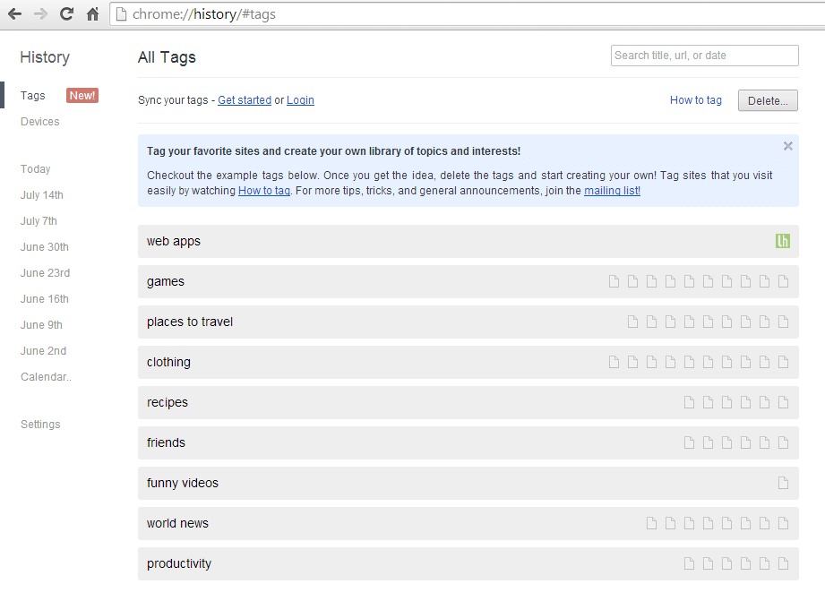Click the Delete button

coord(767,99)
